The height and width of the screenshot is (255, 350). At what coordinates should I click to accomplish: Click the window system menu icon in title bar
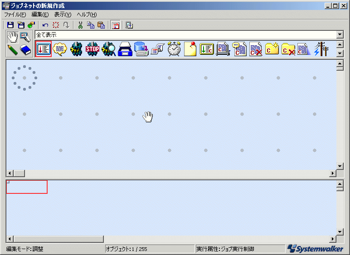[6, 5]
